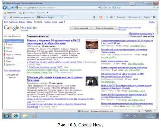161x128 pixels.
Task: Open the Безопасность menu
Action: [x=135, y=17]
